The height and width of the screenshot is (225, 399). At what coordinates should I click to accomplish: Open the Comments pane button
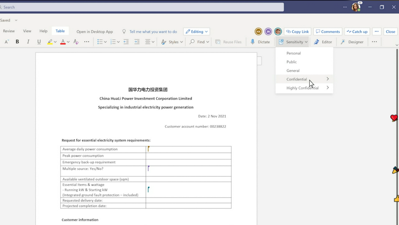point(328,32)
